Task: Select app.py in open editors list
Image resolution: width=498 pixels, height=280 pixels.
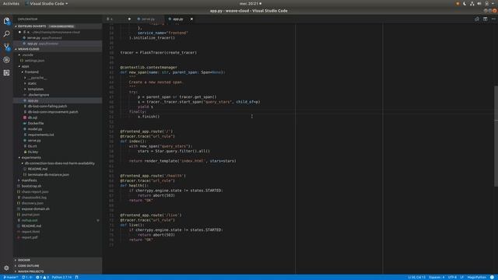Action: 57,44
